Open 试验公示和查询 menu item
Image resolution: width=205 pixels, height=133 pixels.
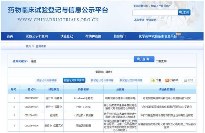click(x=37, y=36)
